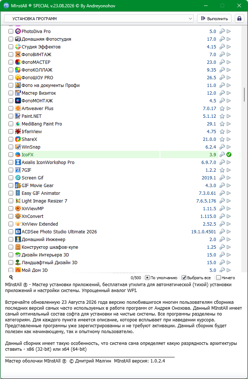Tick the PhotoDiva Pro checkbox

click(11, 32)
